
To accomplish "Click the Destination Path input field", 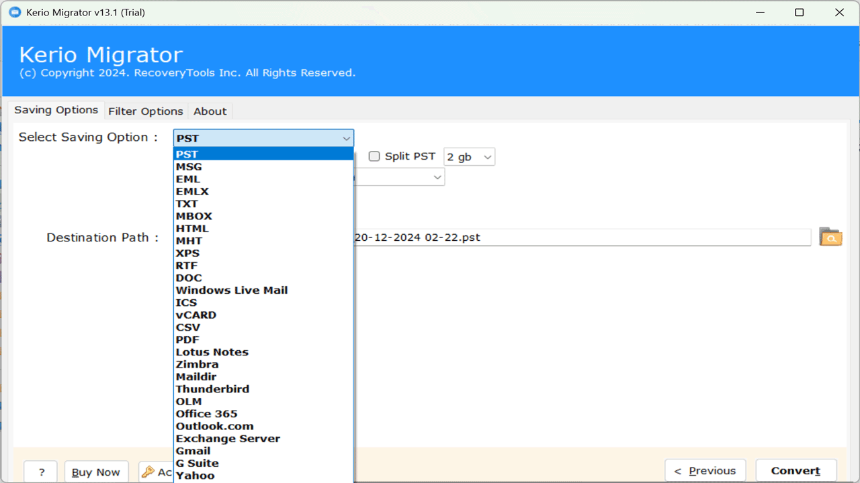I will pos(582,237).
